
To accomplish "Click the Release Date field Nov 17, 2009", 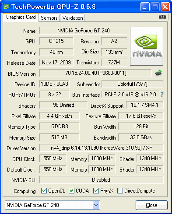I will 56,63.
